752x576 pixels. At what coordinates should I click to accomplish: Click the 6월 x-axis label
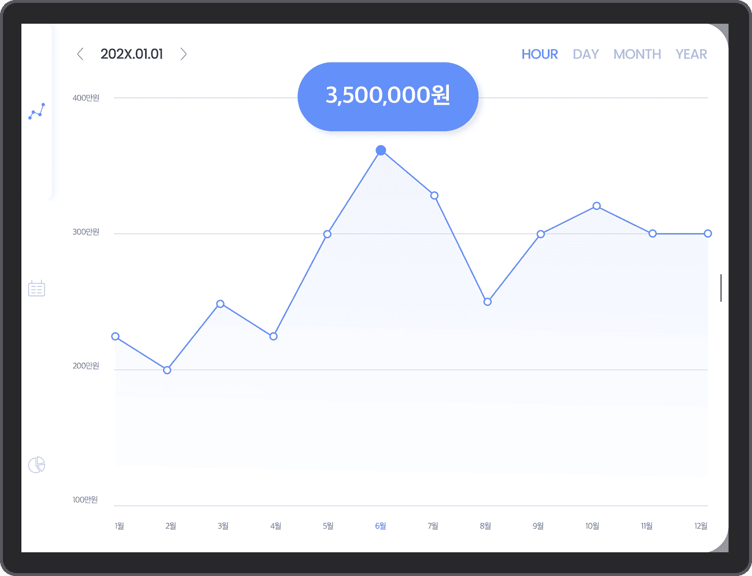point(380,526)
